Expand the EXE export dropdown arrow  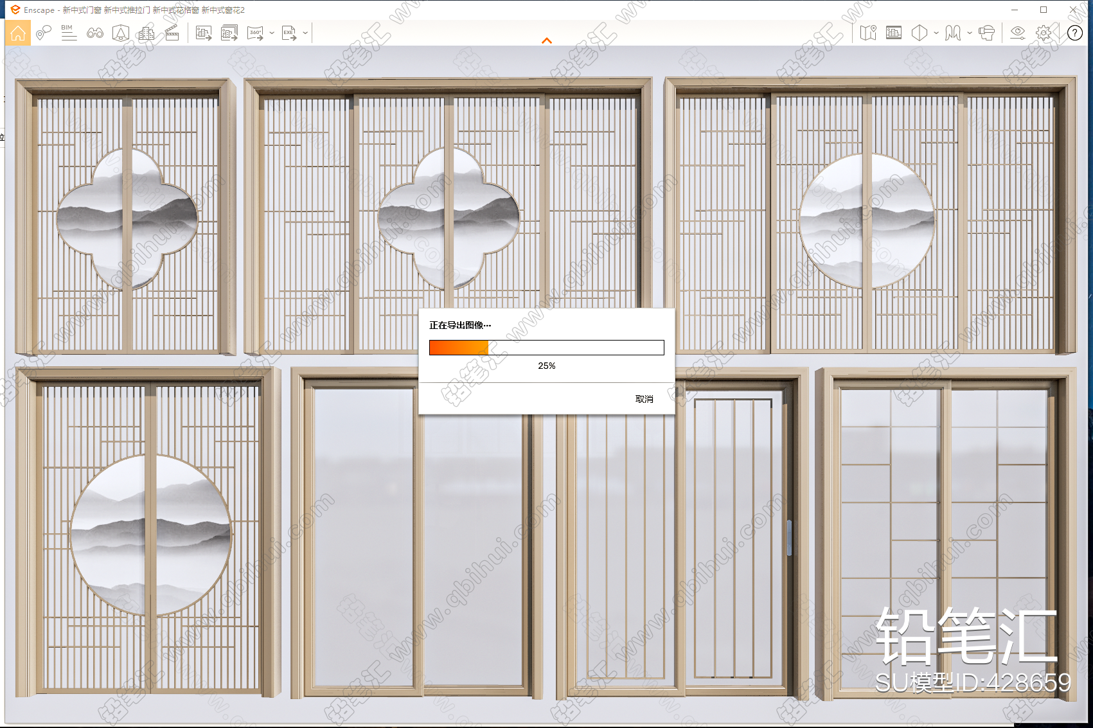pyautogui.click(x=305, y=33)
